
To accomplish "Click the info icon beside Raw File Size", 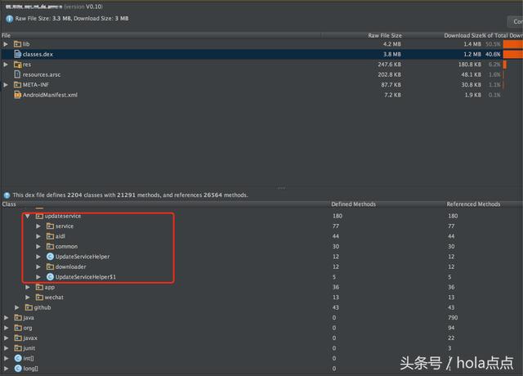I will (9, 19).
